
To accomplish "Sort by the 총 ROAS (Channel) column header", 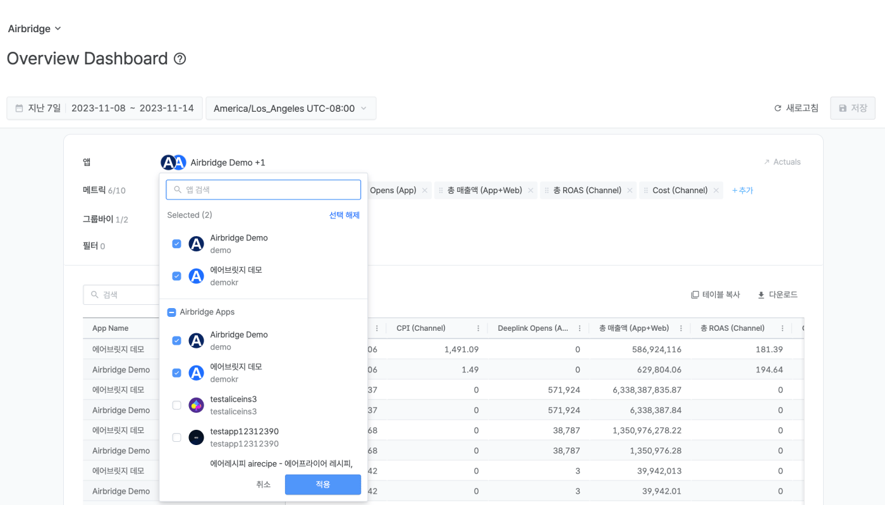I will click(x=732, y=328).
